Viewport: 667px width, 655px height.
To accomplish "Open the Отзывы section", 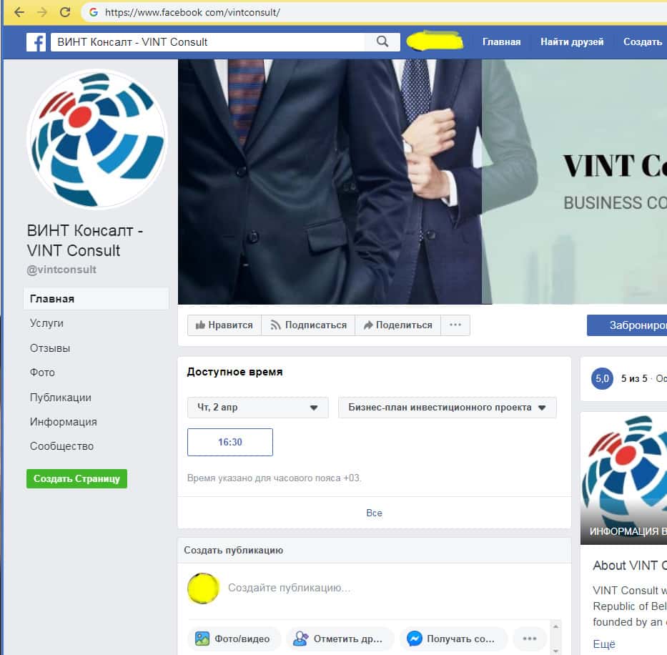I will pos(50,348).
